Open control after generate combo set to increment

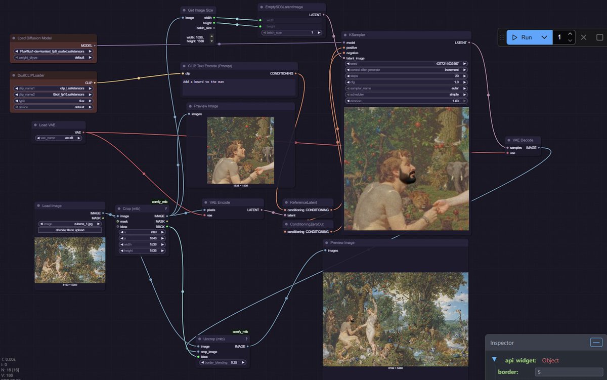pos(406,70)
